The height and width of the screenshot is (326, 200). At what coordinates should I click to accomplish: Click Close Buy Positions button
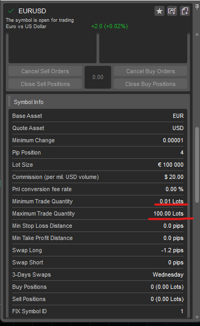coord(150,84)
